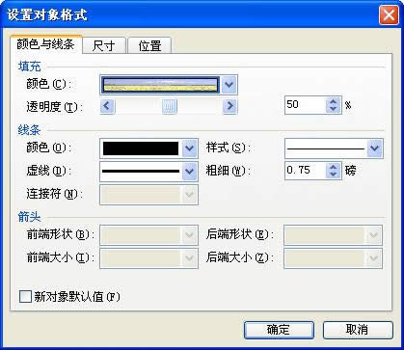The image size is (404, 350).
Task: Expand the line 颜色(O) dropdown arrow
Action: click(190, 148)
